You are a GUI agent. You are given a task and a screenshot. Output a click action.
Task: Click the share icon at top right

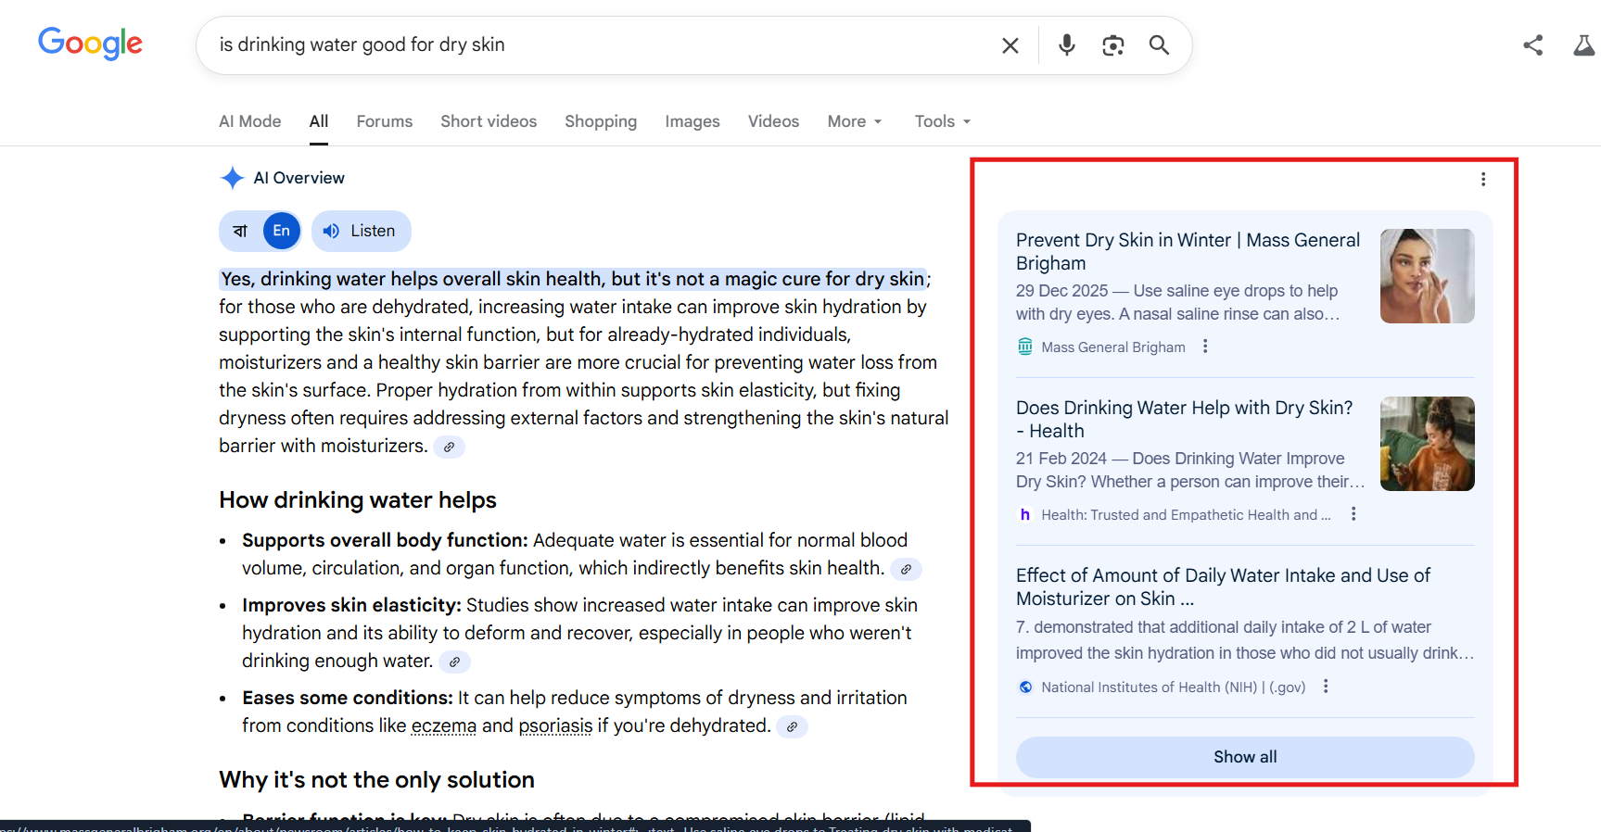pos(1532,45)
